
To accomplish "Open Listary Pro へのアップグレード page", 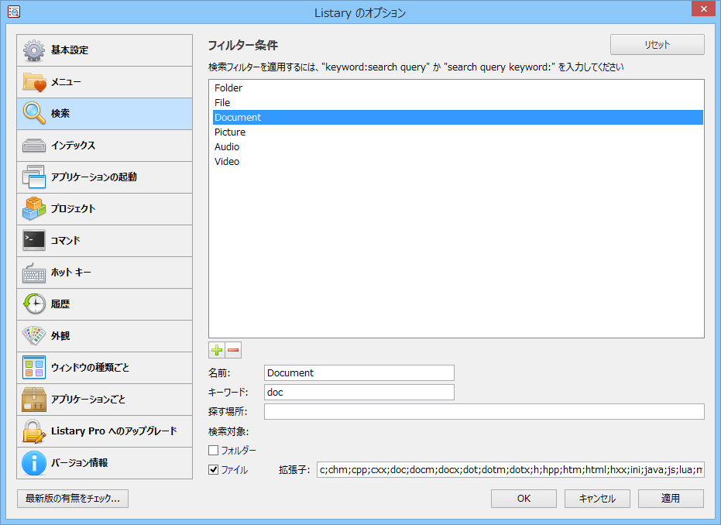I will point(105,431).
